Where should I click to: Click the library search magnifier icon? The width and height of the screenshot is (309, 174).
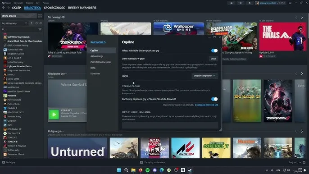(x=3, y=29)
